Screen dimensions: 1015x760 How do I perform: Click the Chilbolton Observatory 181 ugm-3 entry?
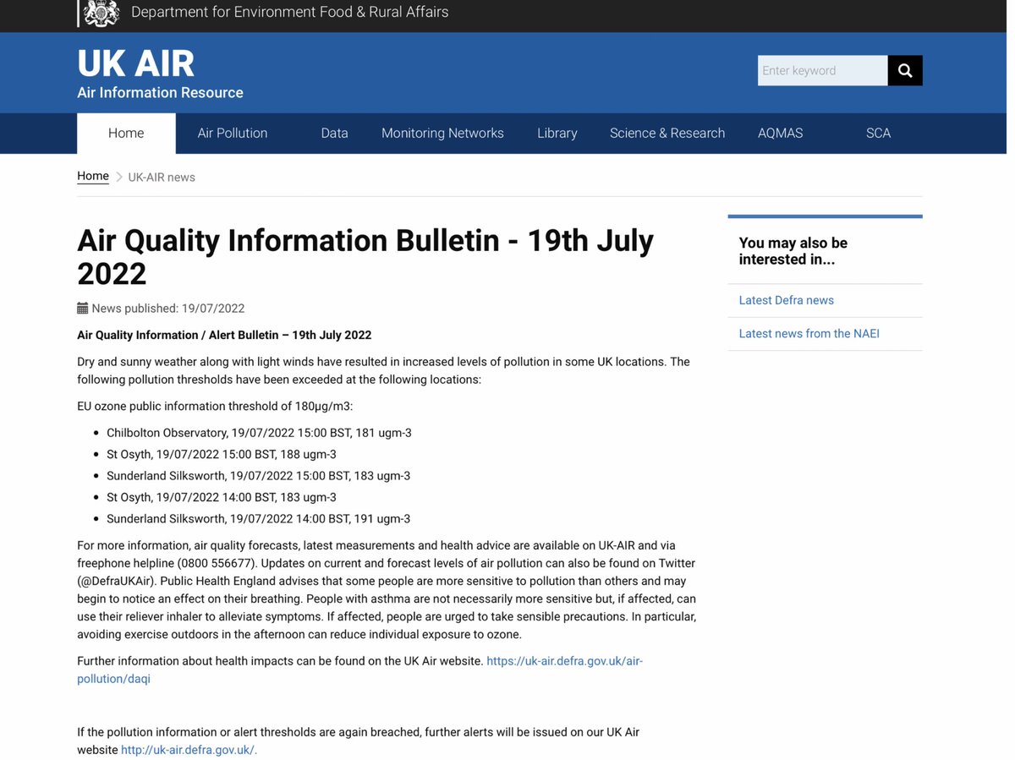pos(259,433)
